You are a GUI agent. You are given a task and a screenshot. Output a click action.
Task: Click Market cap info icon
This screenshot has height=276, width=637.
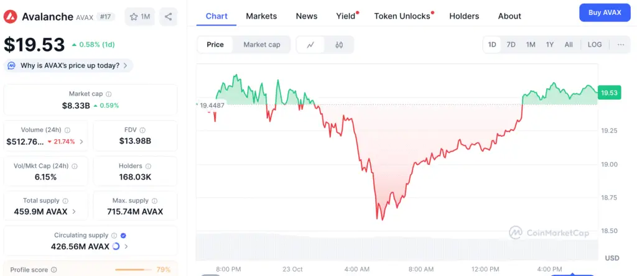click(x=109, y=94)
